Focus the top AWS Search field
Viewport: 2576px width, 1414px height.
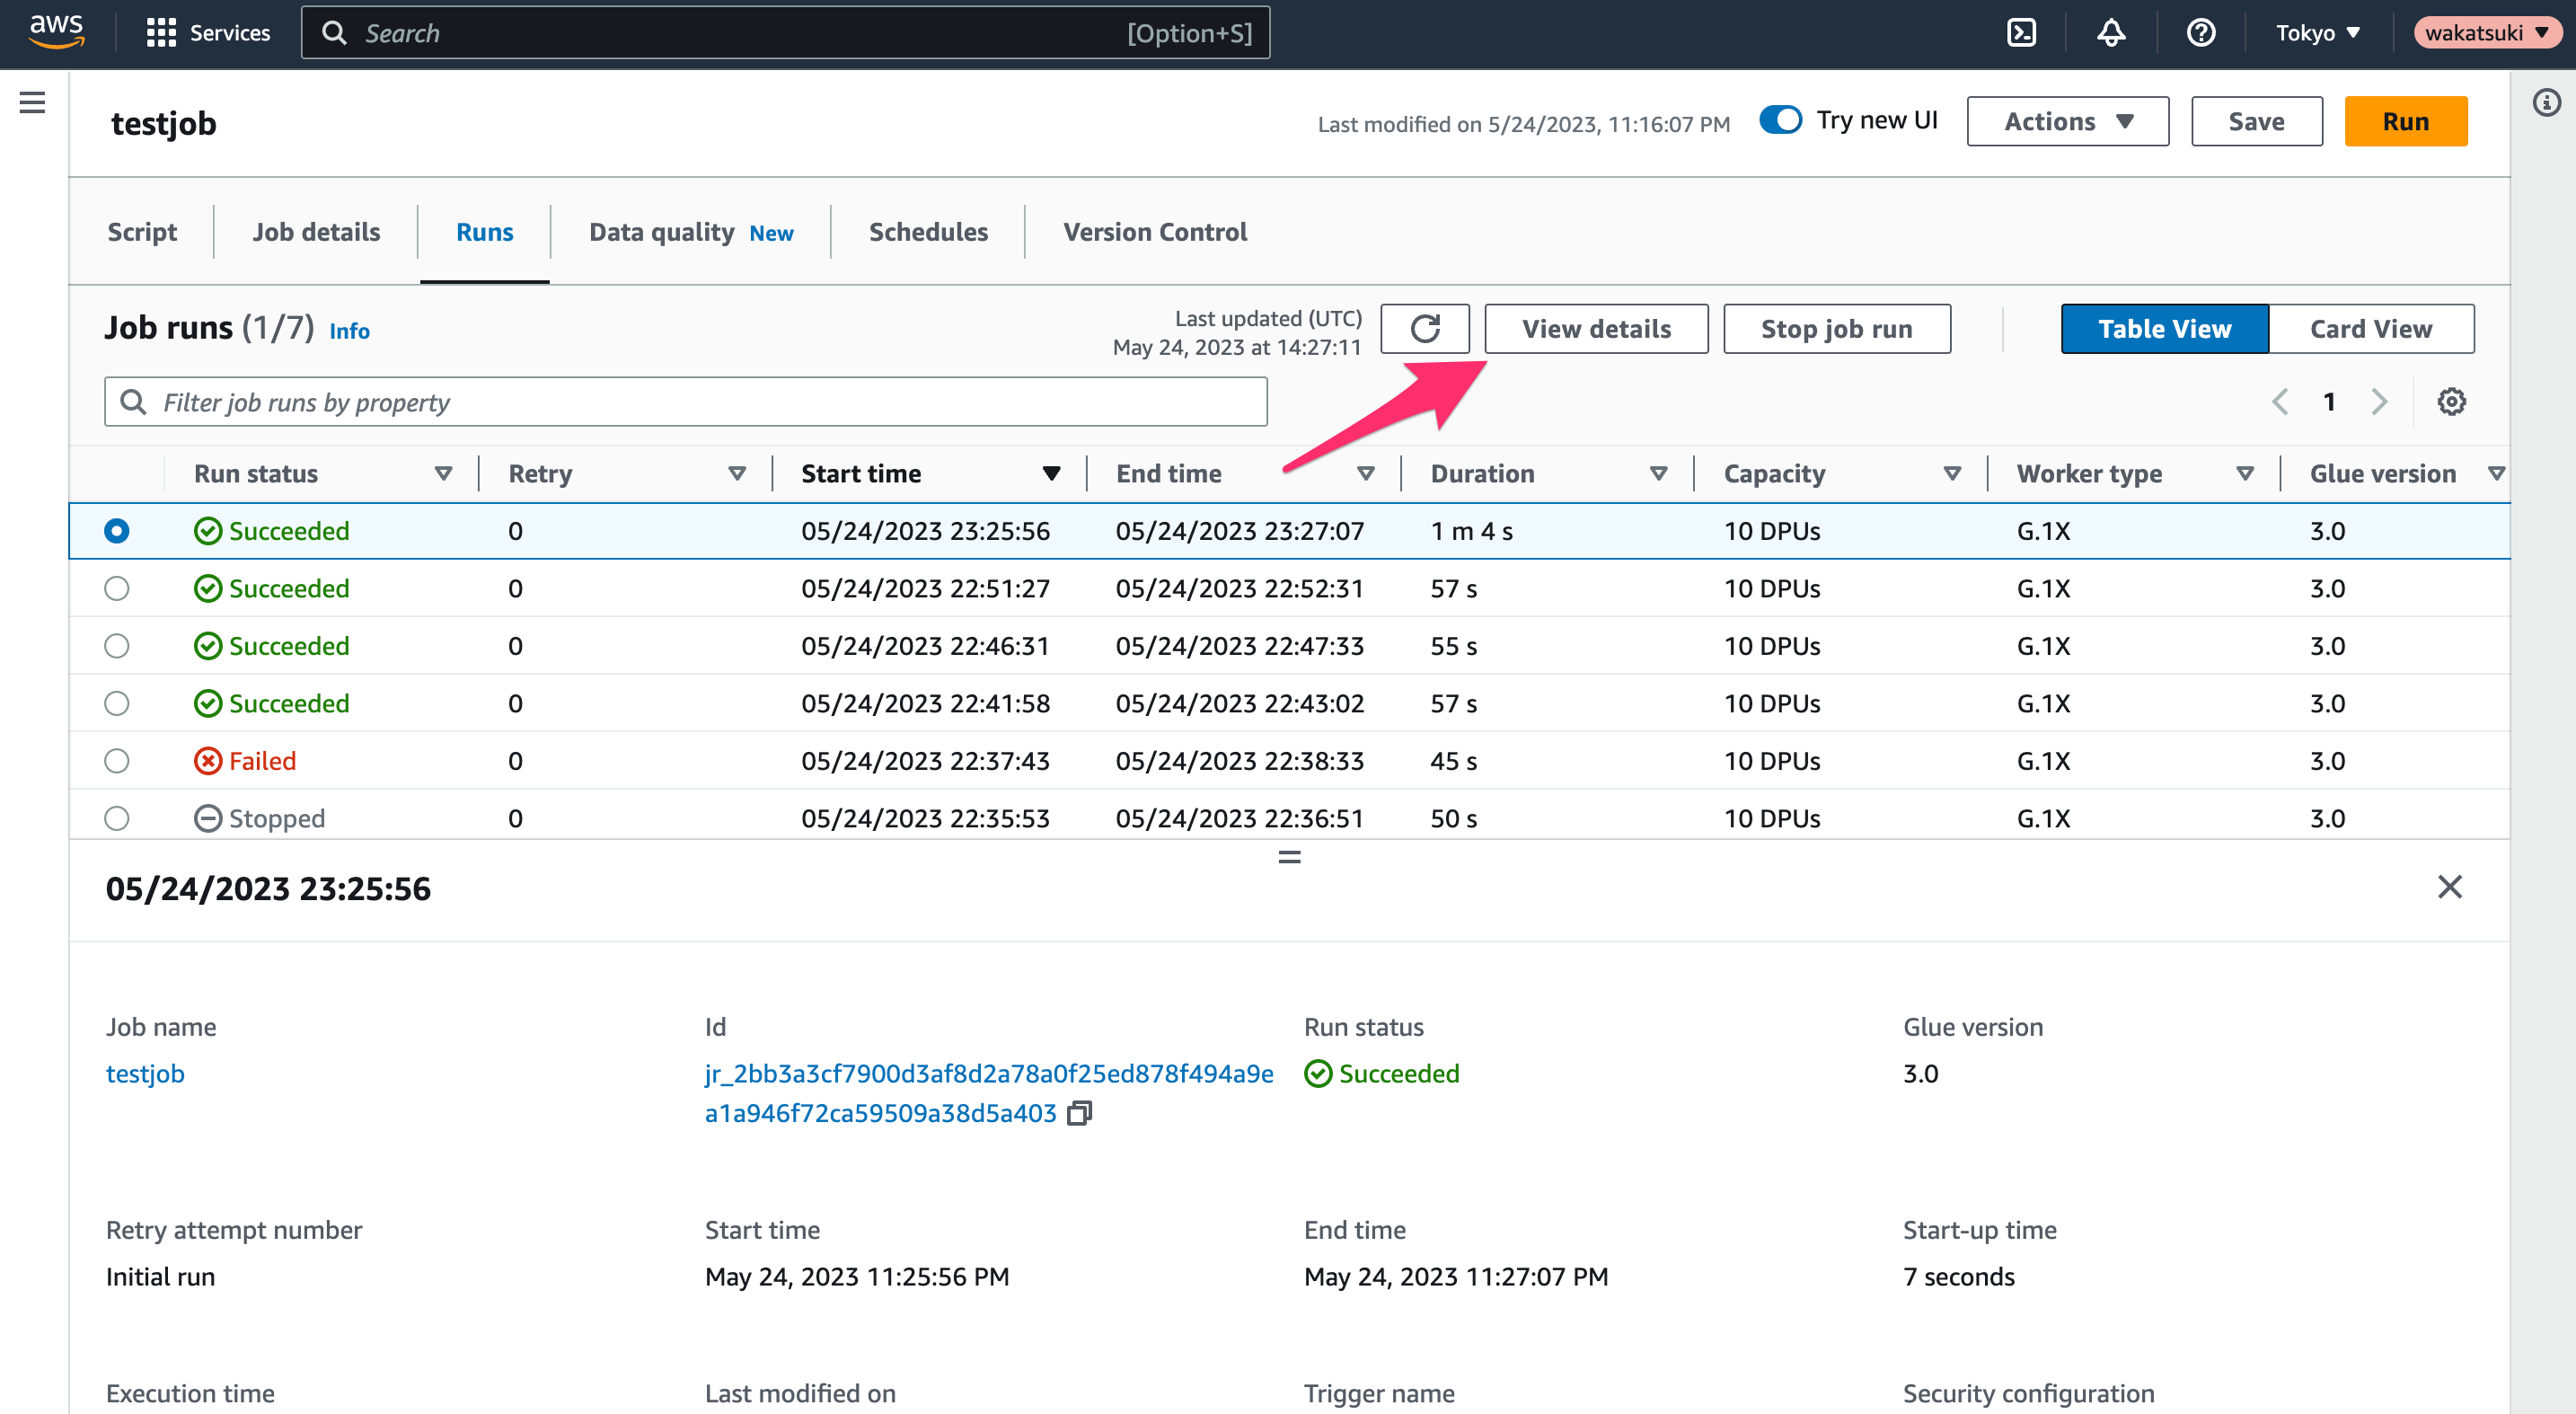[785, 33]
